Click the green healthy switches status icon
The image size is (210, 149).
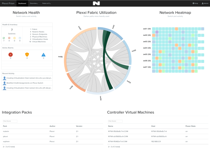[3, 38]
